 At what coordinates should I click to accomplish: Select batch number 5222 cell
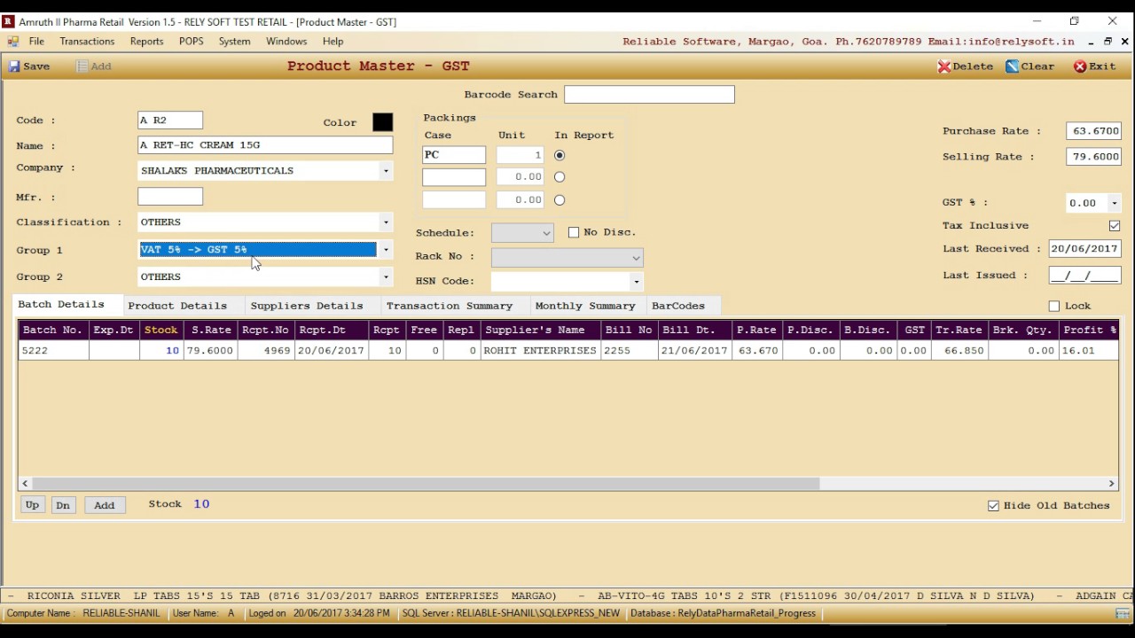click(x=53, y=351)
